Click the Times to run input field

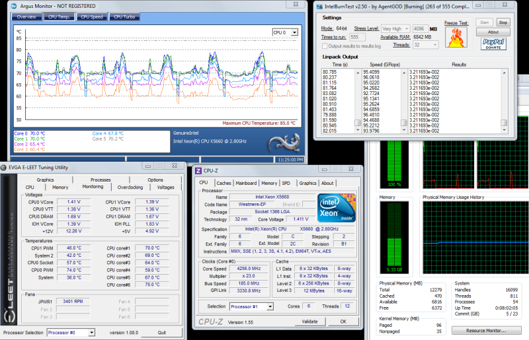click(357, 37)
